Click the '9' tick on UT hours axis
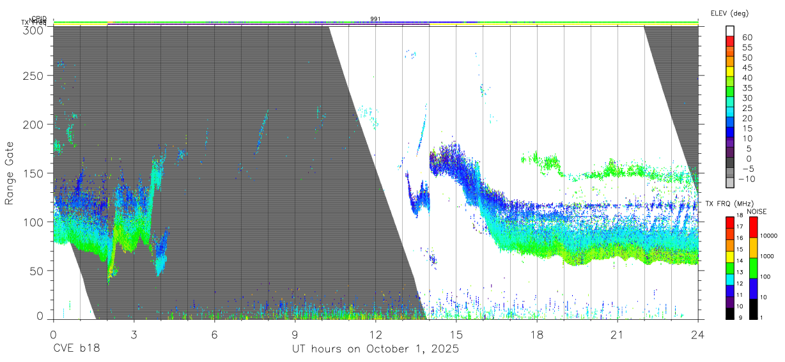The width and height of the screenshot is (785, 362). coord(295,335)
